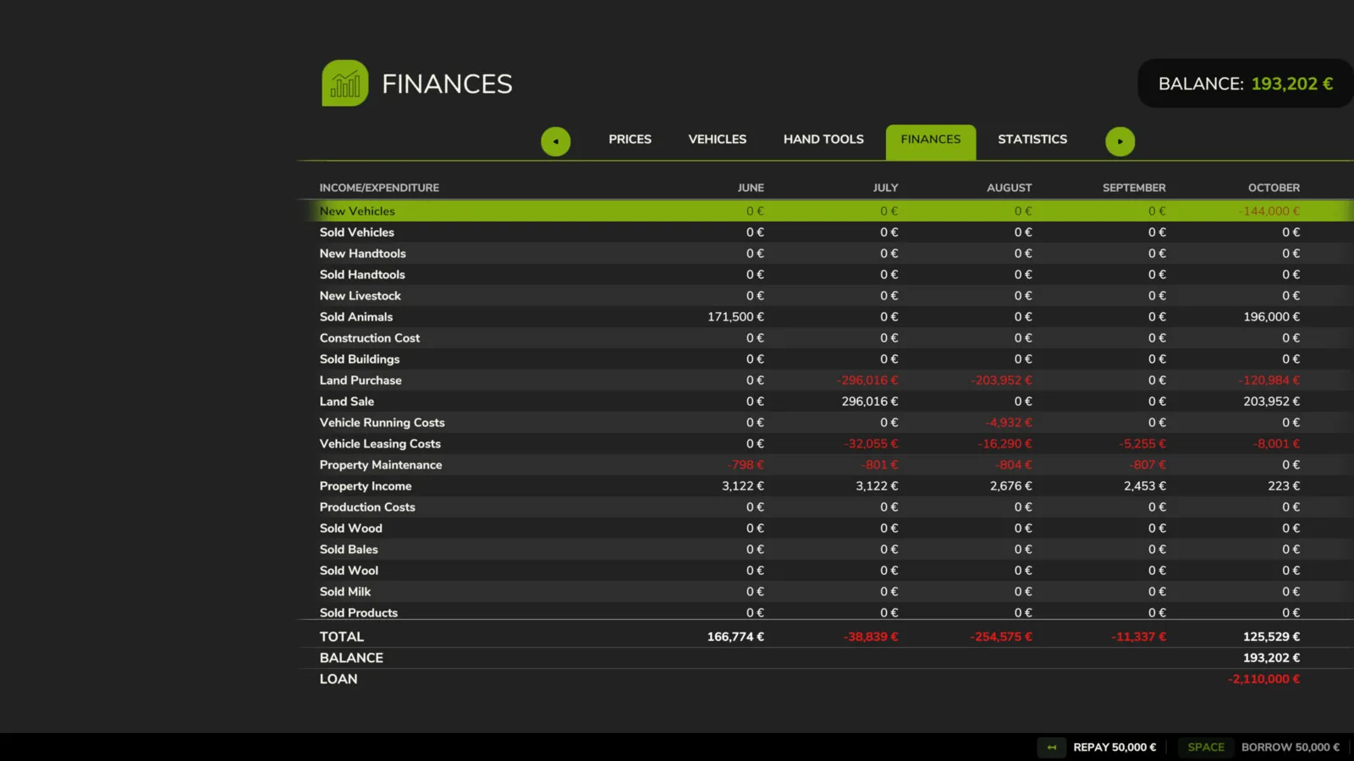The height and width of the screenshot is (761, 1354).
Task: Select the New Vehicles row label
Action: pyautogui.click(x=357, y=211)
